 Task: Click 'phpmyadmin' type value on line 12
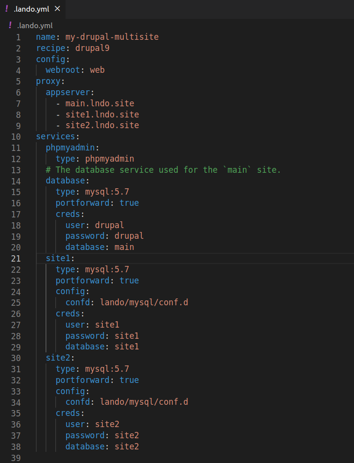click(x=110, y=159)
